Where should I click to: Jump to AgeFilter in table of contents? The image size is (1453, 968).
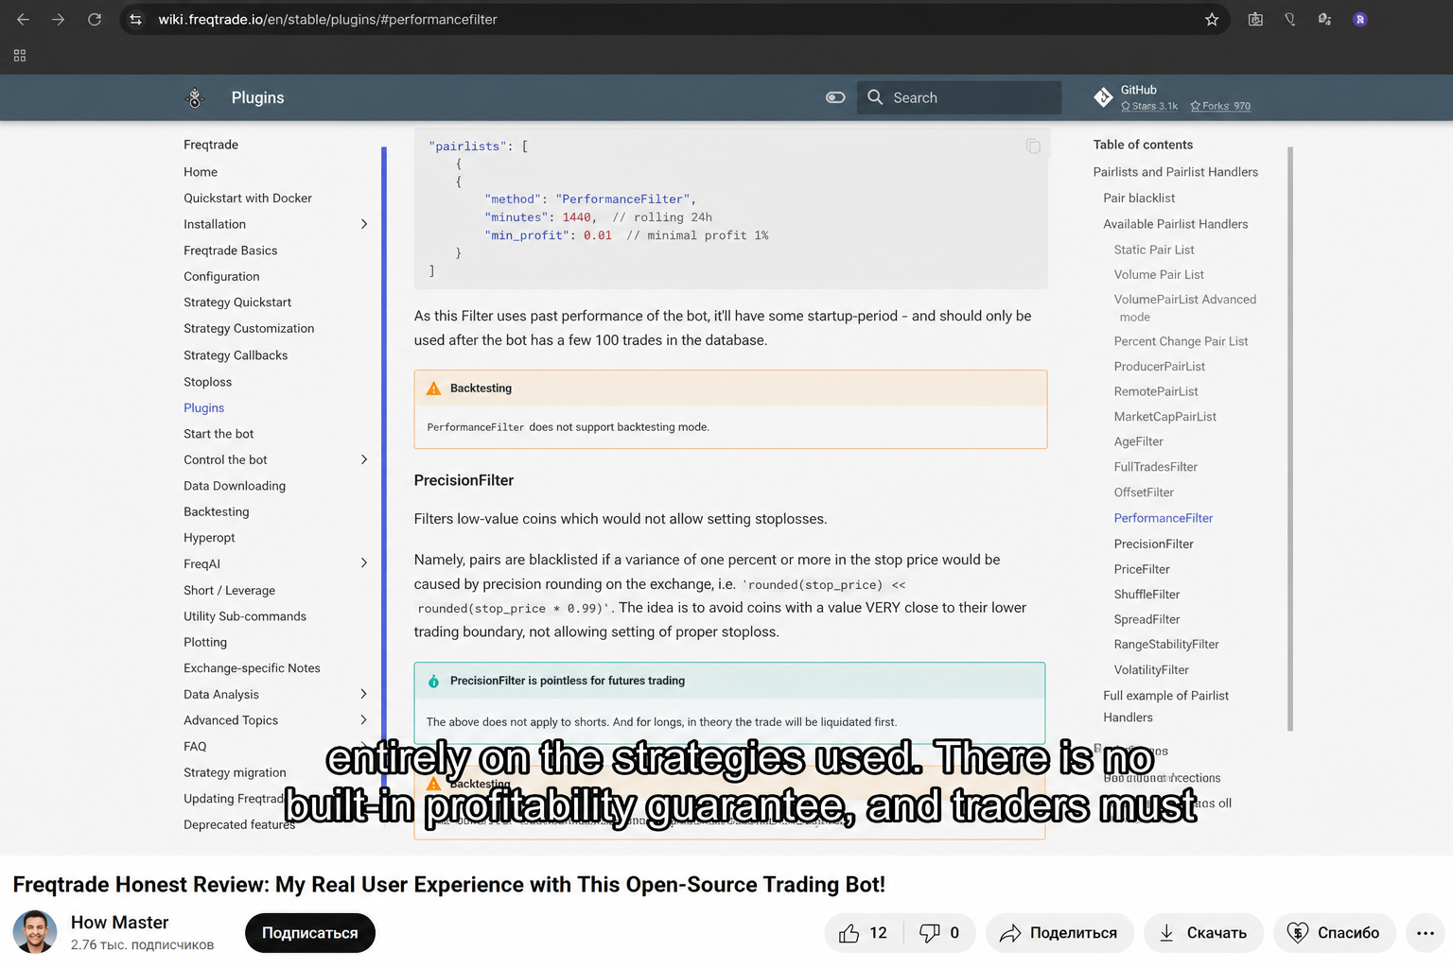1139,441
